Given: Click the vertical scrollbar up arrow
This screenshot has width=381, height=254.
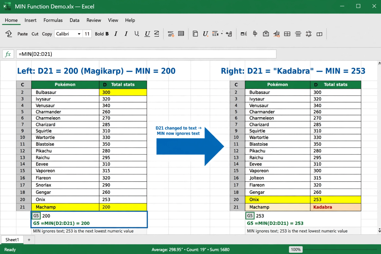Looking at the screenshot, I should tap(379, 63).
